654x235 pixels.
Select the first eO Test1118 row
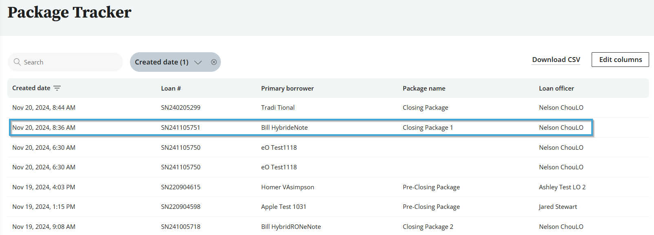coord(328,147)
